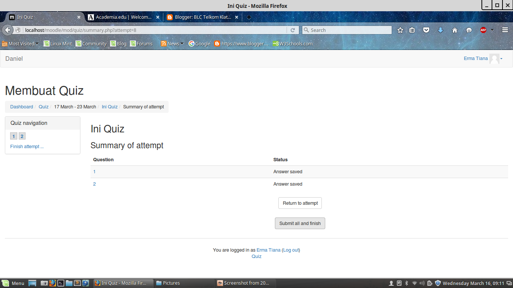Open the Google bookmark
This screenshot has width=513, height=288.
(x=199, y=43)
